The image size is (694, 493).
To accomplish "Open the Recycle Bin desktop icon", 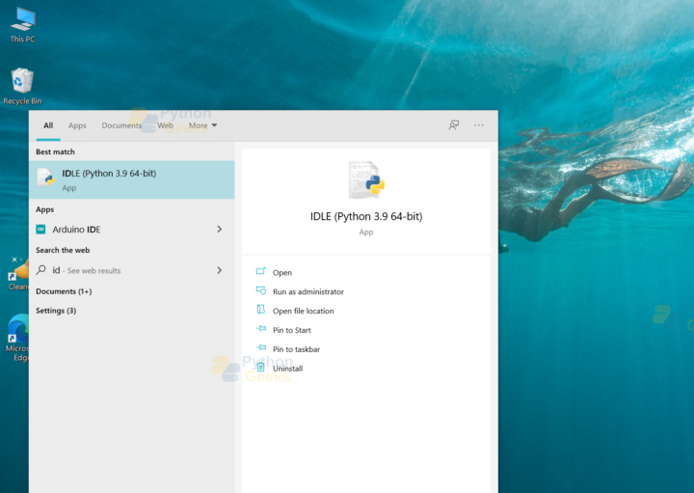I will tap(22, 82).
